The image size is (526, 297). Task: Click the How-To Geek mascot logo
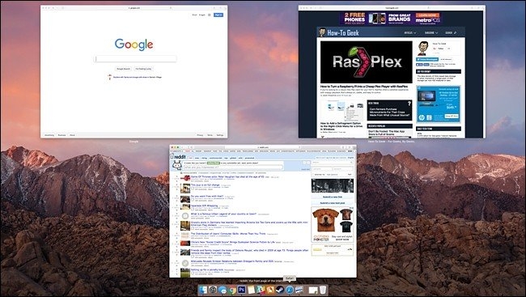[322, 32]
